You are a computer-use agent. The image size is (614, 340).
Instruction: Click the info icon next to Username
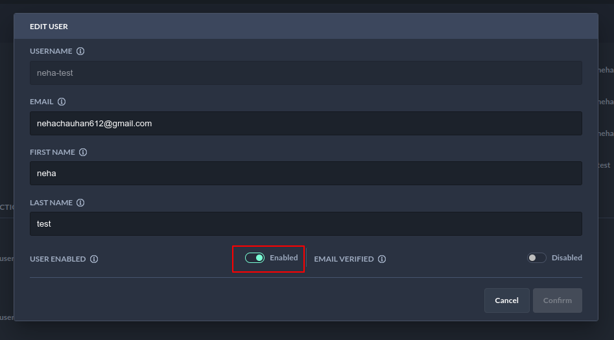point(80,51)
